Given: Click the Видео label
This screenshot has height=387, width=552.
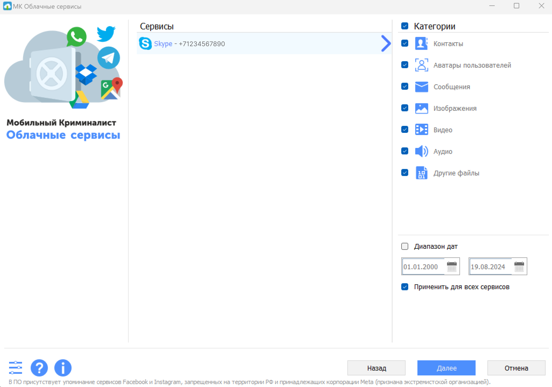Looking at the screenshot, I should click(443, 130).
